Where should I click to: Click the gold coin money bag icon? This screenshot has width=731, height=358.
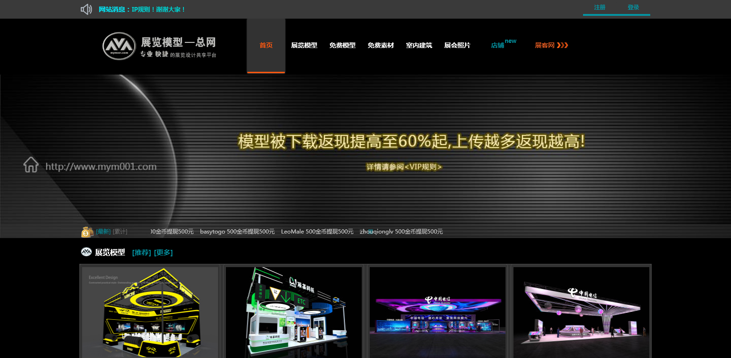tap(86, 231)
